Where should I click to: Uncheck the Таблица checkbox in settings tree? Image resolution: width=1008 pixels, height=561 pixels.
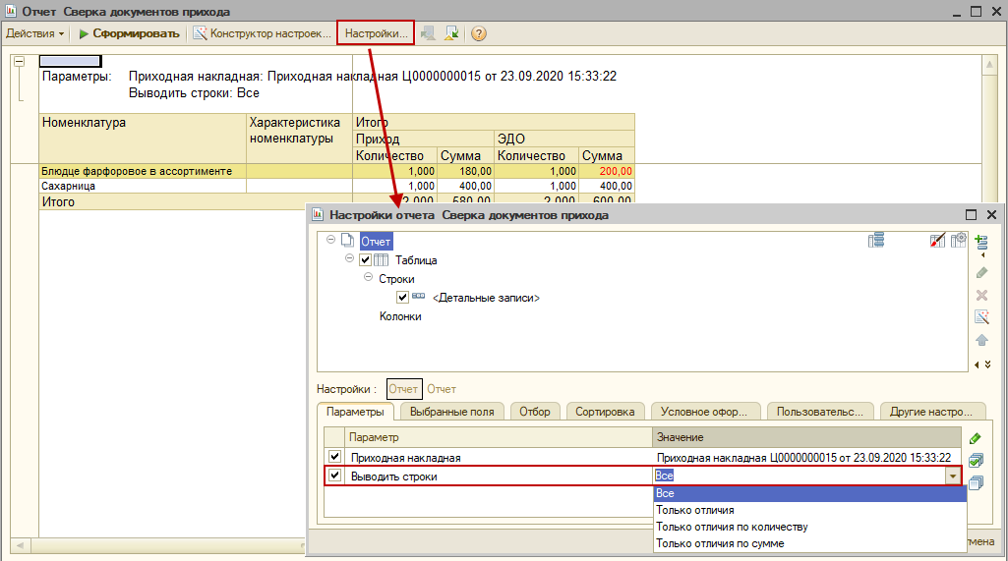[x=365, y=259]
